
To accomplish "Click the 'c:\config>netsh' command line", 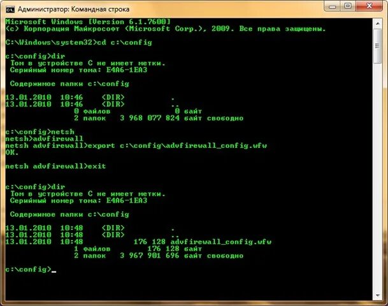I will click(40, 132).
